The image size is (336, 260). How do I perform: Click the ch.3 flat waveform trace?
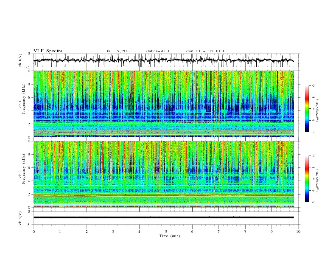click(163, 218)
